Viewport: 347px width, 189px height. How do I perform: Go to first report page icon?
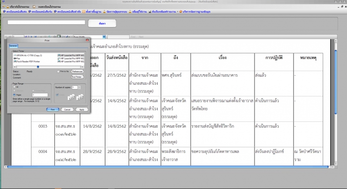point(6,37)
